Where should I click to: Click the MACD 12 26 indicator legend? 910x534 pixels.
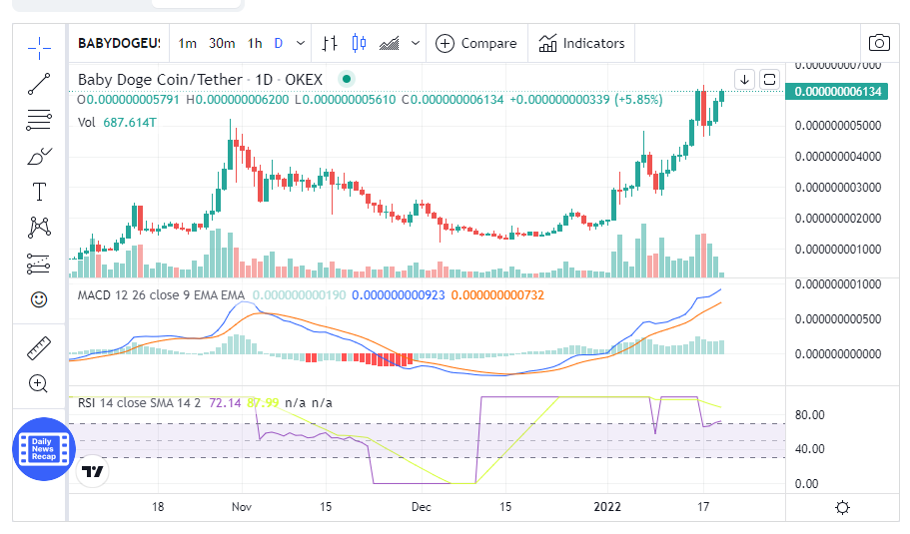162,295
